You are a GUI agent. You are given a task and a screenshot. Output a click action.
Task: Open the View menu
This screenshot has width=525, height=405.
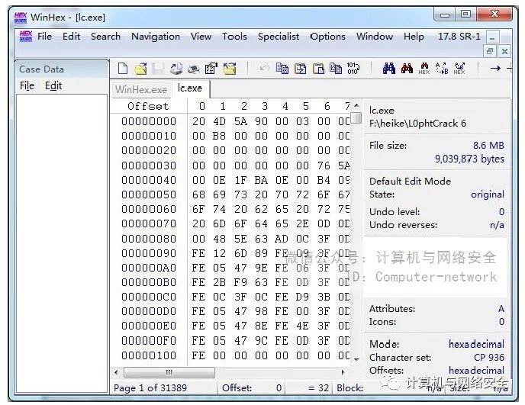click(x=201, y=36)
